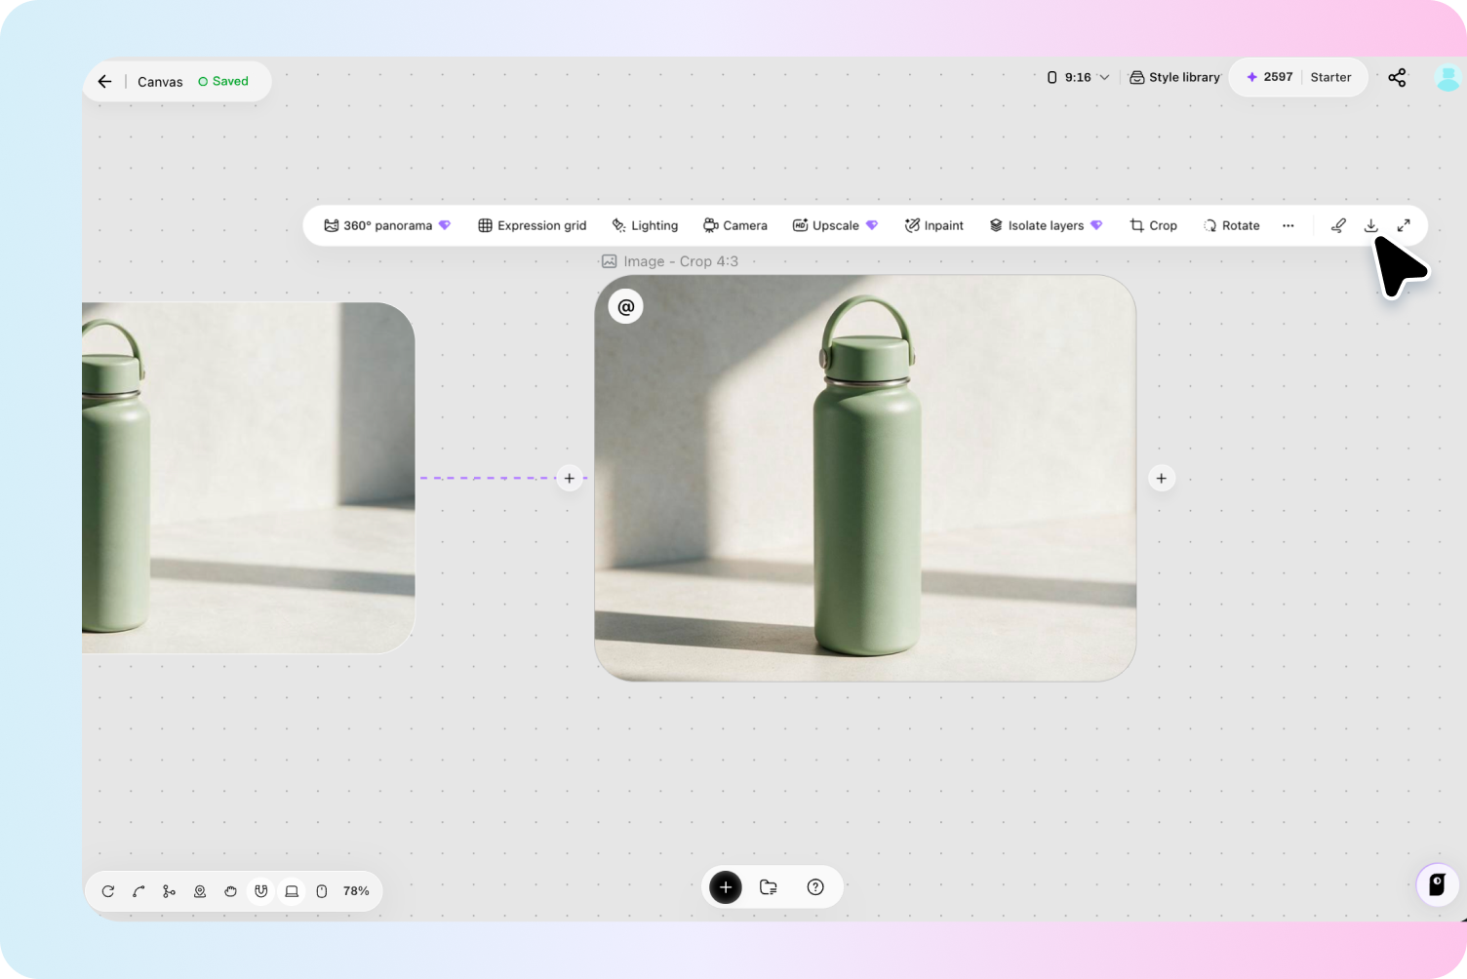1467x979 pixels.
Task: Open the folder assets icon
Action: tap(769, 887)
